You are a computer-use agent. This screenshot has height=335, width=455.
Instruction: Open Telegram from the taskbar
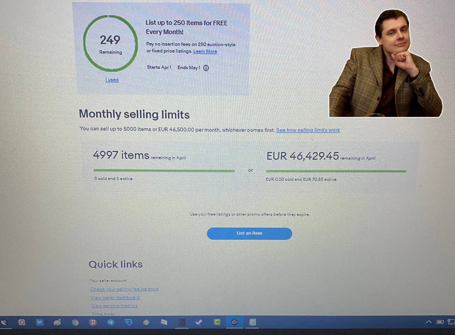(x=111, y=322)
